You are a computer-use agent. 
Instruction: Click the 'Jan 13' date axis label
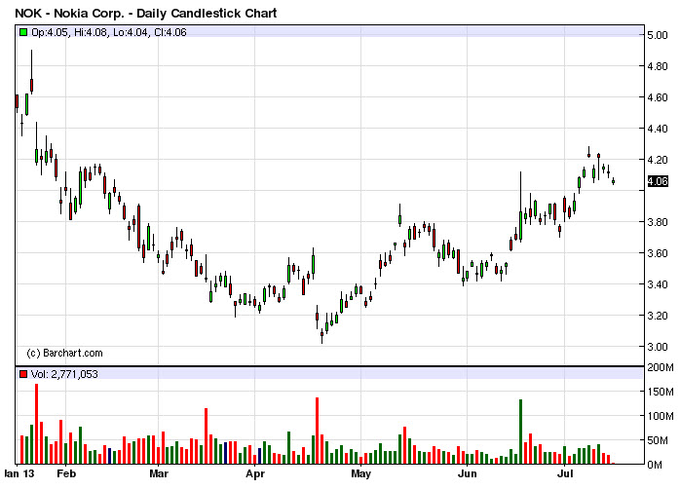[19, 473]
